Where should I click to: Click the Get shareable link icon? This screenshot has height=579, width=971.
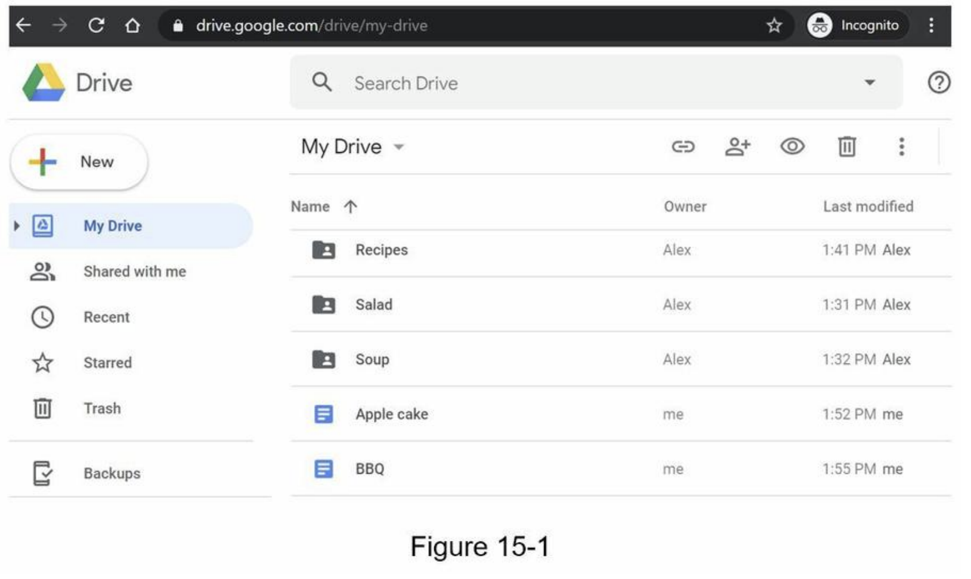[685, 147]
